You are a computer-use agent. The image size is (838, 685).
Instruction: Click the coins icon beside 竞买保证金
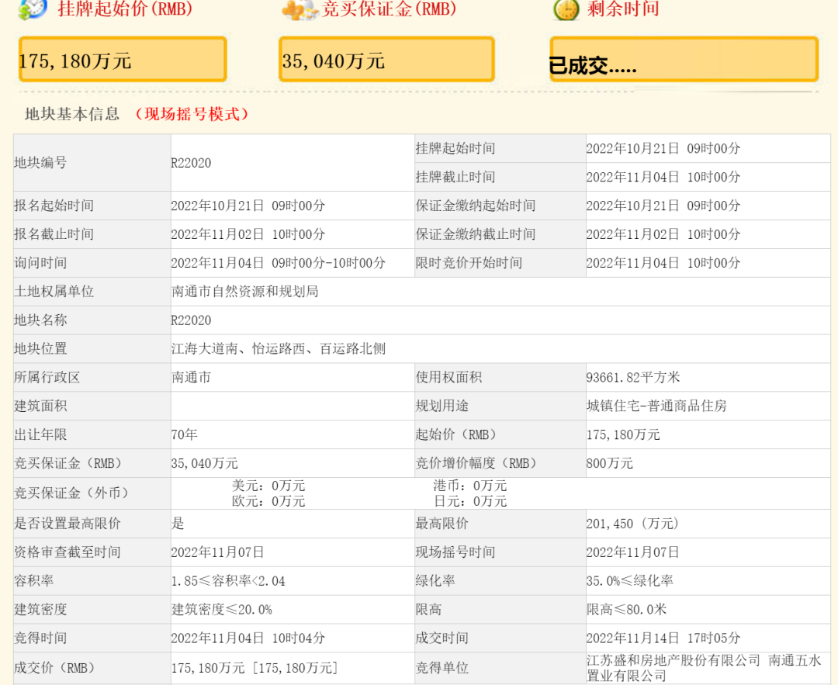pyautogui.click(x=300, y=9)
